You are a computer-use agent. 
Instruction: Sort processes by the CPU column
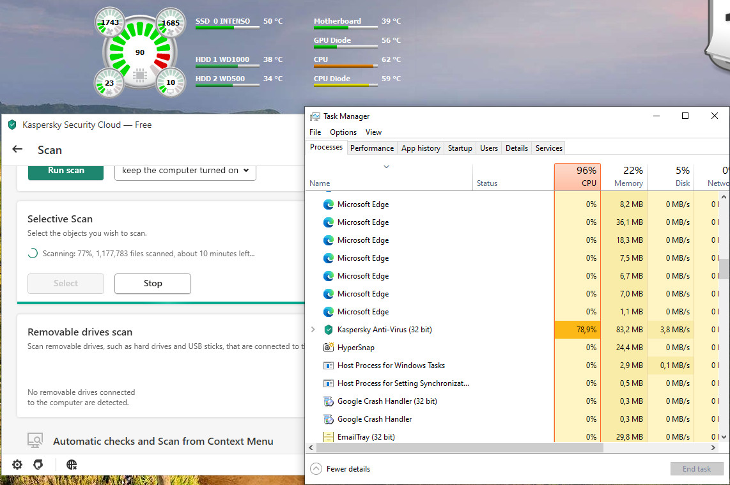[x=577, y=176]
